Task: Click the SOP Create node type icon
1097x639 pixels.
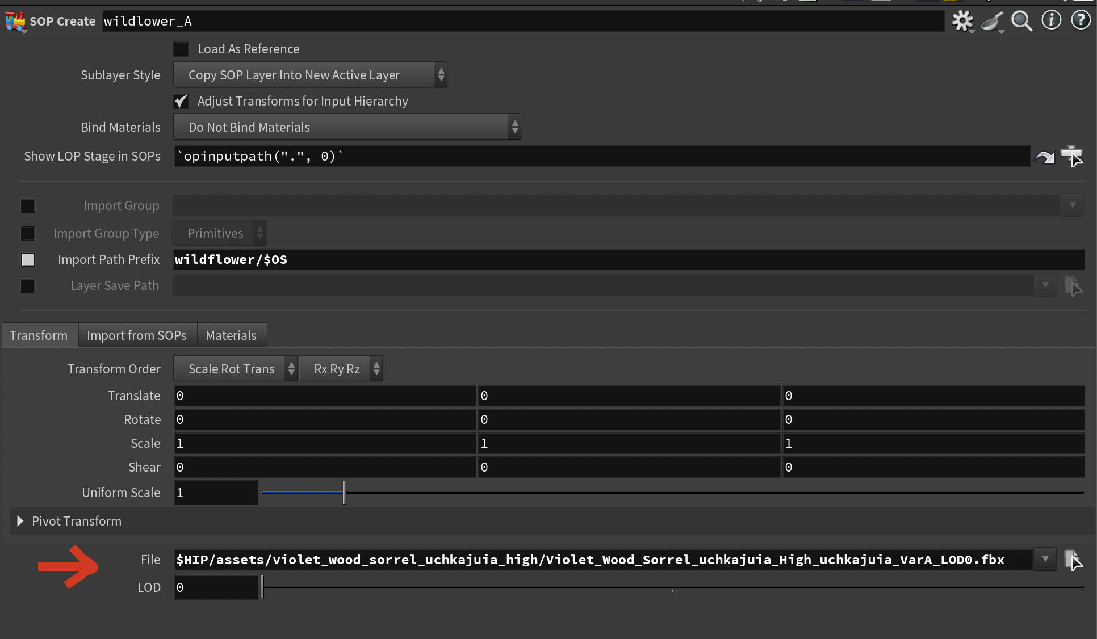Action: 15,22
